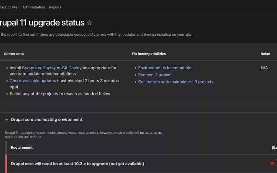Click the '(Last checked 2 hours 3 minutes ago)' text
The width and height of the screenshot is (277, 173).
(64, 84)
